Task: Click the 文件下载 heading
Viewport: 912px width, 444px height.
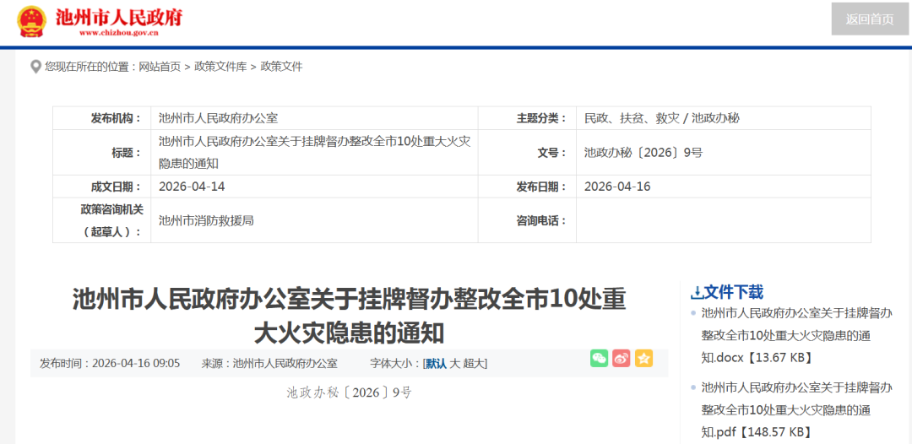Action: tap(734, 292)
